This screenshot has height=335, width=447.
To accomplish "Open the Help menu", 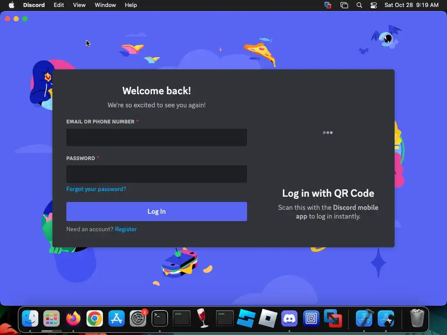I will click(x=131, y=5).
